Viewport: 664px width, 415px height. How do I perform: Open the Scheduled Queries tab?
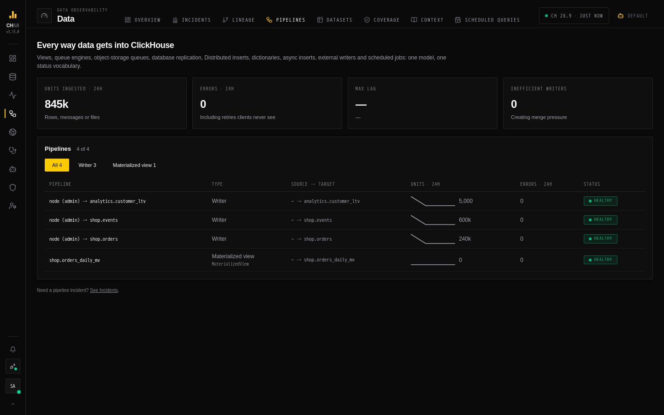[x=487, y=20]
